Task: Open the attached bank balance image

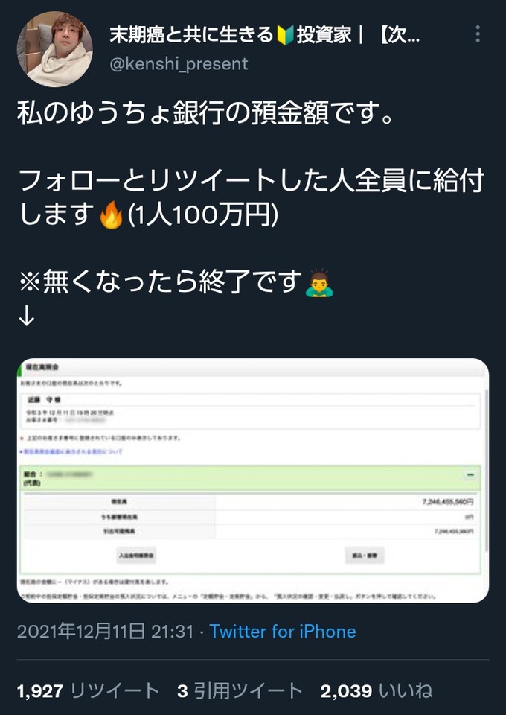Action: (x=253, y=480)
